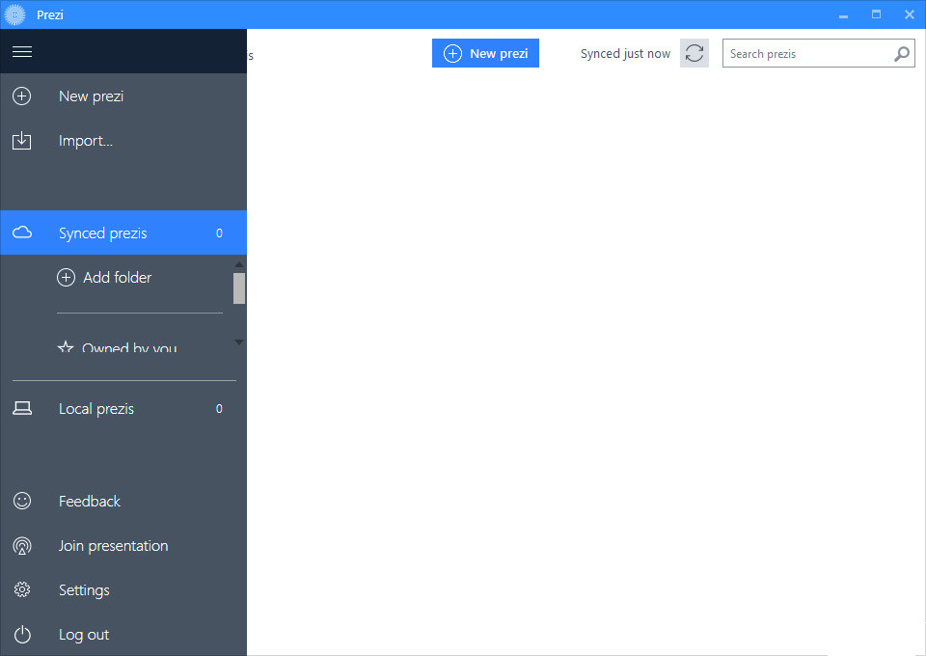The height and width of the screenshot is (656, 926).
Task: Click the Settings gear icon
Action: (22, 589)
